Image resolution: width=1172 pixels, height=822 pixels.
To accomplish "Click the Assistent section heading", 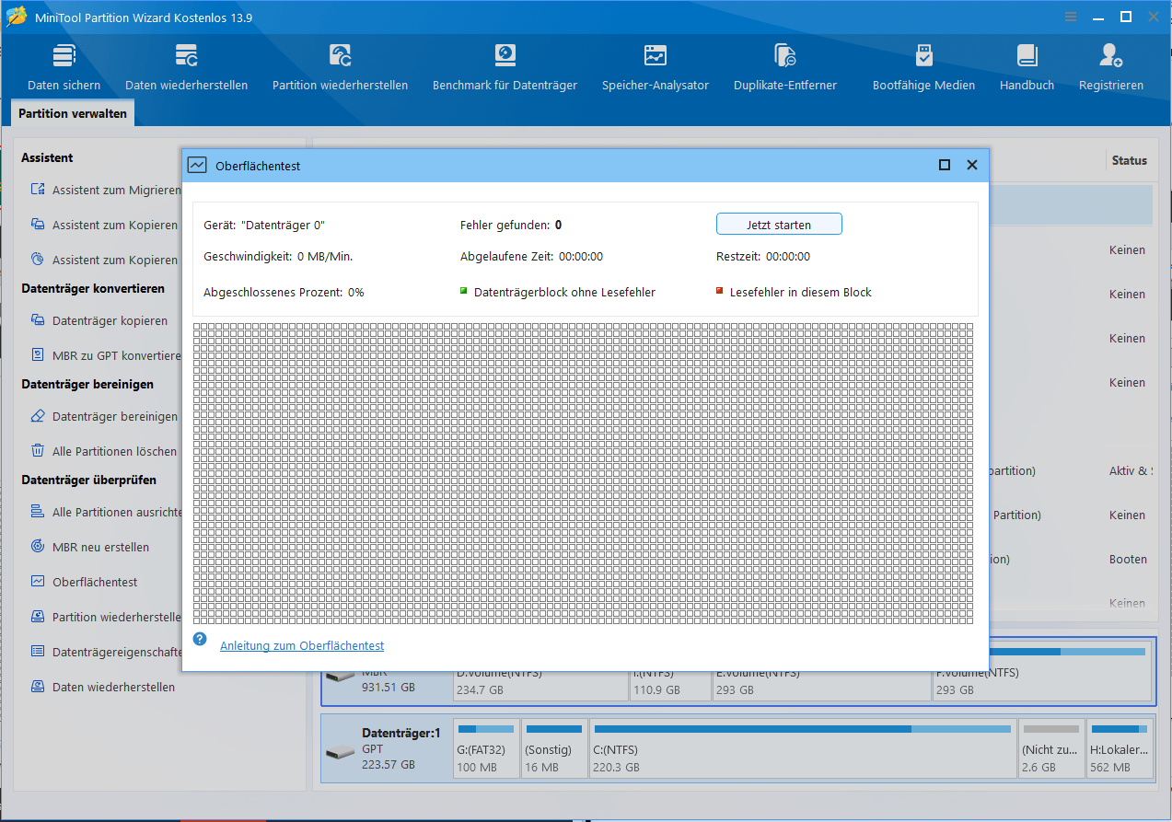I will 47,157.
